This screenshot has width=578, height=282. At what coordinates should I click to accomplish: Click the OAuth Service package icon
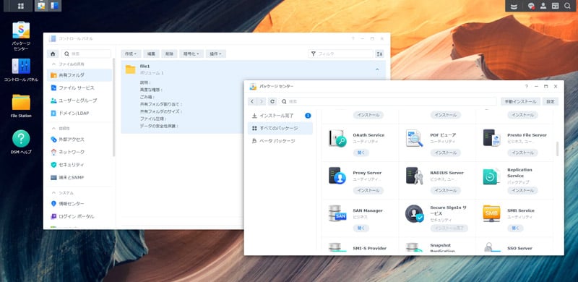pos(337,138)
